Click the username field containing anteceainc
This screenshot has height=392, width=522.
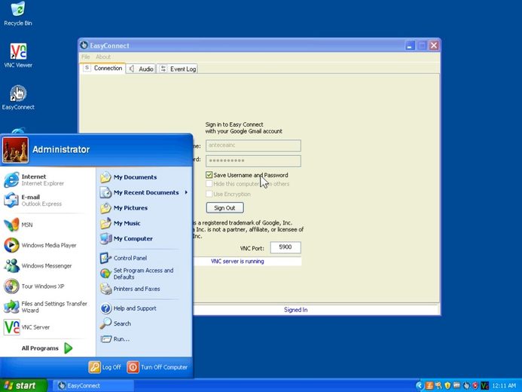(x=253, y=145)
